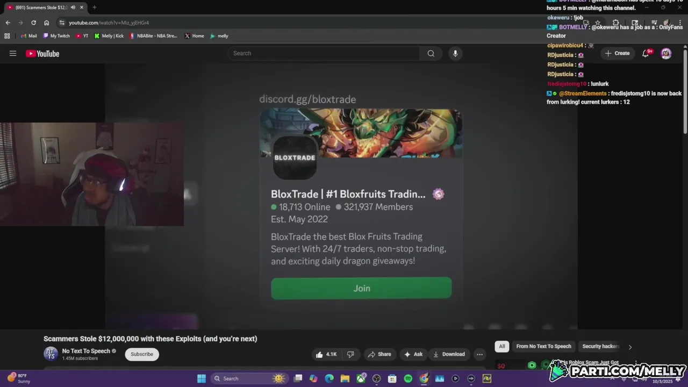
Task: Start voice search with microphone icon
Action: pyautogui.click(x=455, y=53)
